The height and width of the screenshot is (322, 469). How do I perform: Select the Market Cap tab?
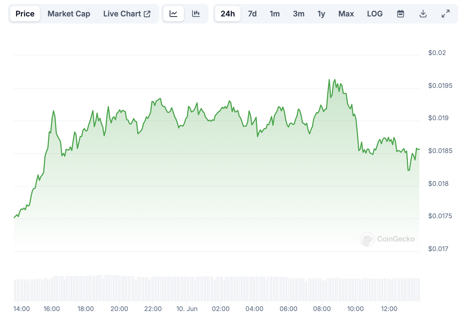coord(69,14)
